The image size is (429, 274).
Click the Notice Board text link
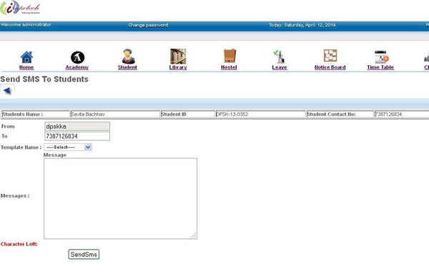coord(330,67)
